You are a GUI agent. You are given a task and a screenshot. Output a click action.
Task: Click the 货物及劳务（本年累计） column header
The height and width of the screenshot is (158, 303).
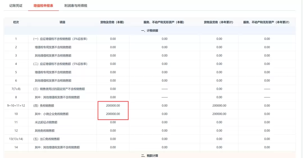pos(218,22)
